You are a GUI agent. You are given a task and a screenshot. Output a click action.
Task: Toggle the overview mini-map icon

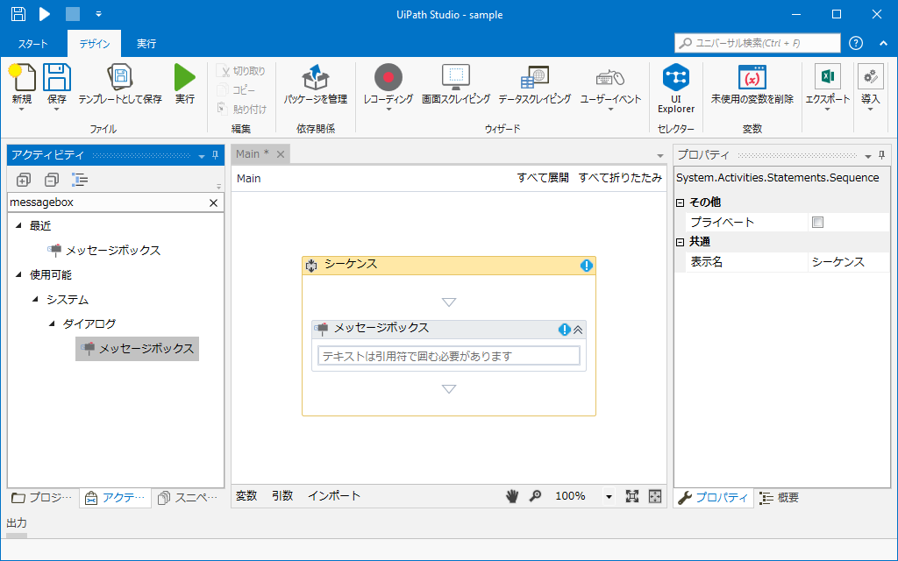[655, 496]
